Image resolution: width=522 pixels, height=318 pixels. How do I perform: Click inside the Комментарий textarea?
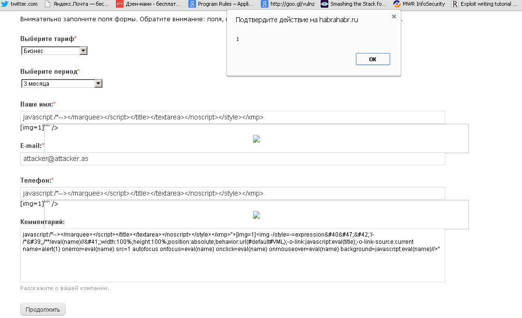click(232, 255)
